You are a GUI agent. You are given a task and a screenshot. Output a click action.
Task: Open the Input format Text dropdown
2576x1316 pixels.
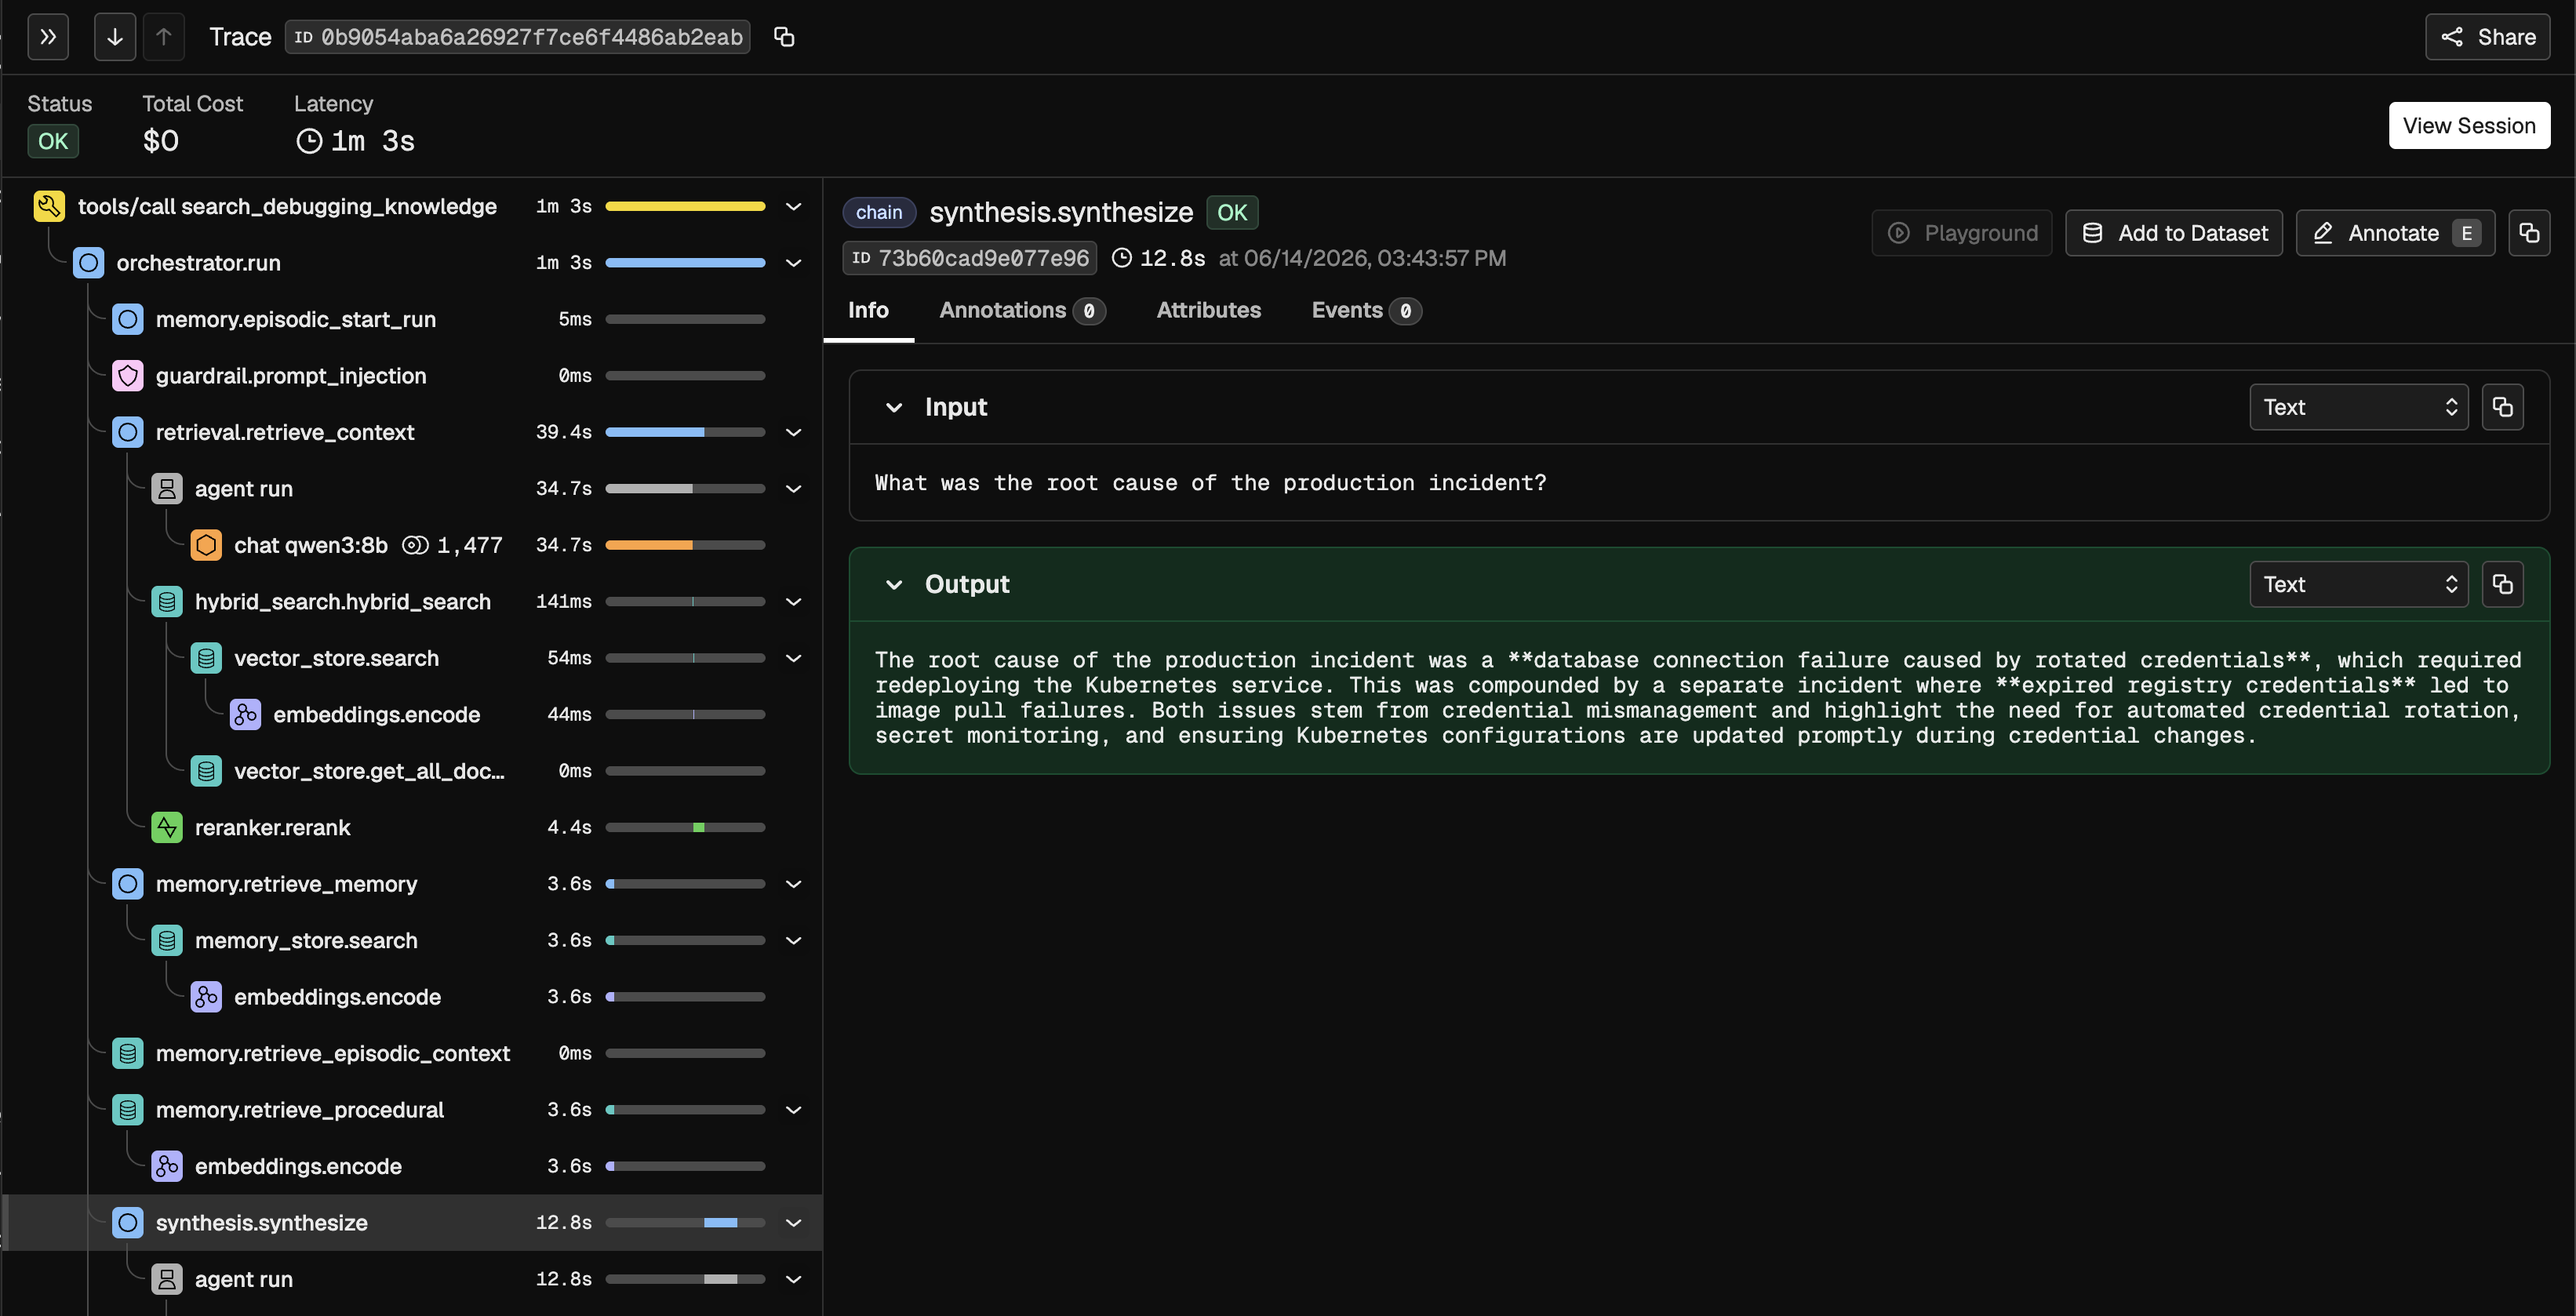click(2358, 407)
